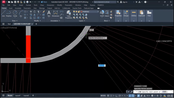This screenshot has width=174, height=98.
Task: Toggle Object Snap Tracking
Action: pos(130,96)
